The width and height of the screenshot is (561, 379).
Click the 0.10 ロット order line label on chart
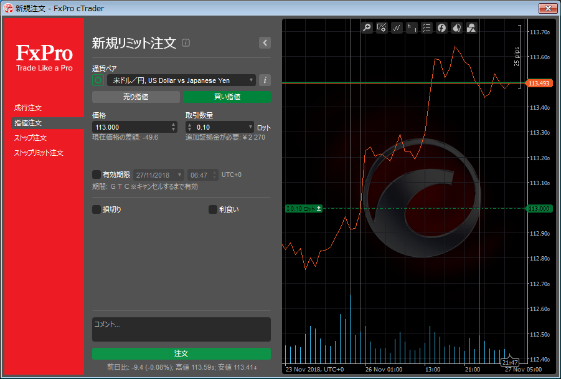click(x=304, y=208)
